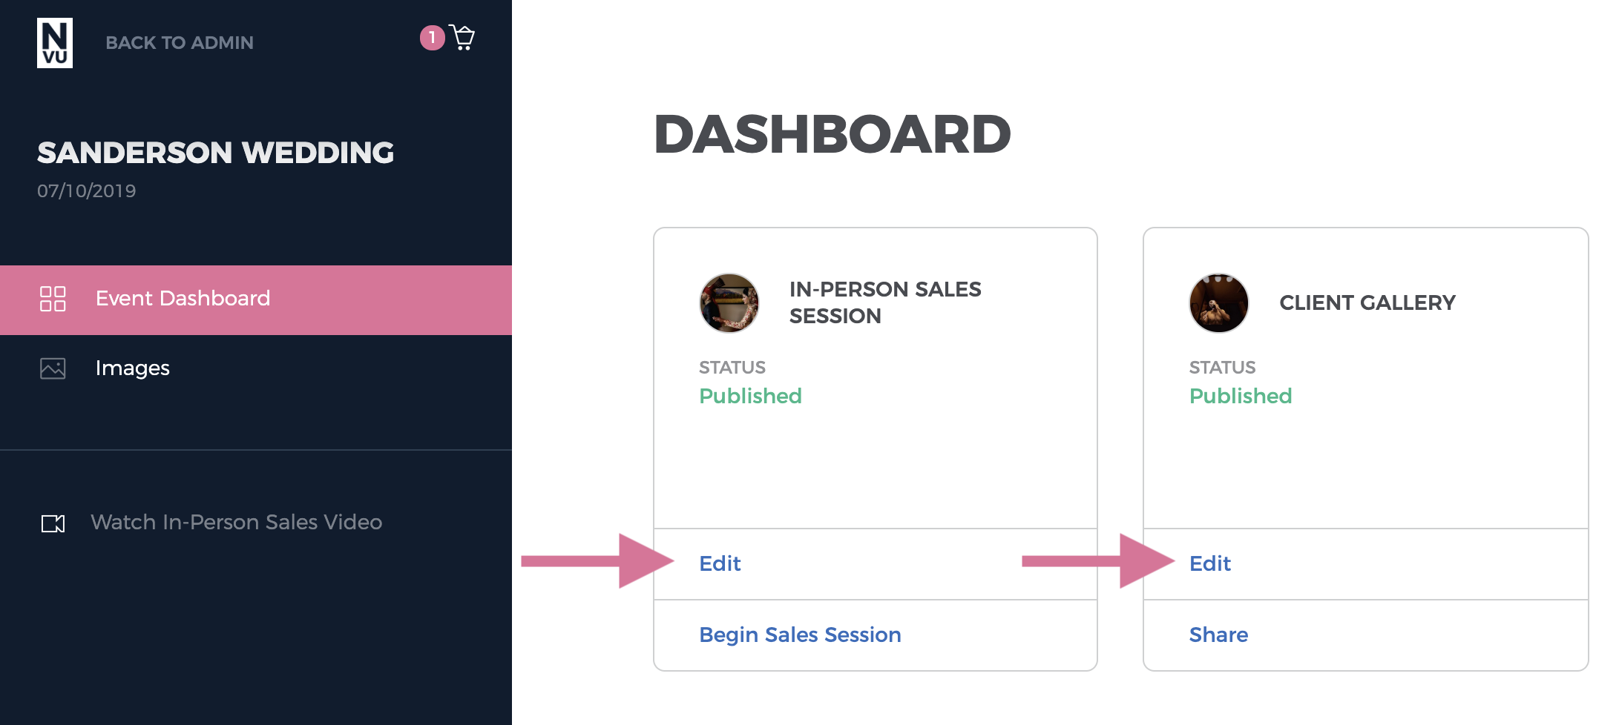Screen dimensions: 1619x725
Task: Click the Images picture icon
Action: point(53,368)
